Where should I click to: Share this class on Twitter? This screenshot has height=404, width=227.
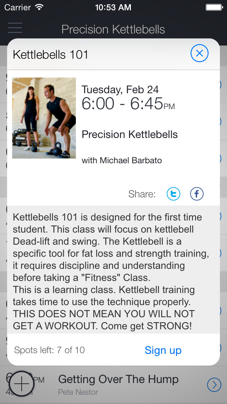click(x=173, y=194)
